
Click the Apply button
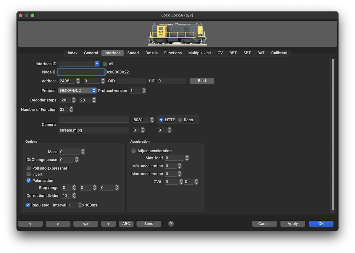pyautogui.click(x=293, y=224)
